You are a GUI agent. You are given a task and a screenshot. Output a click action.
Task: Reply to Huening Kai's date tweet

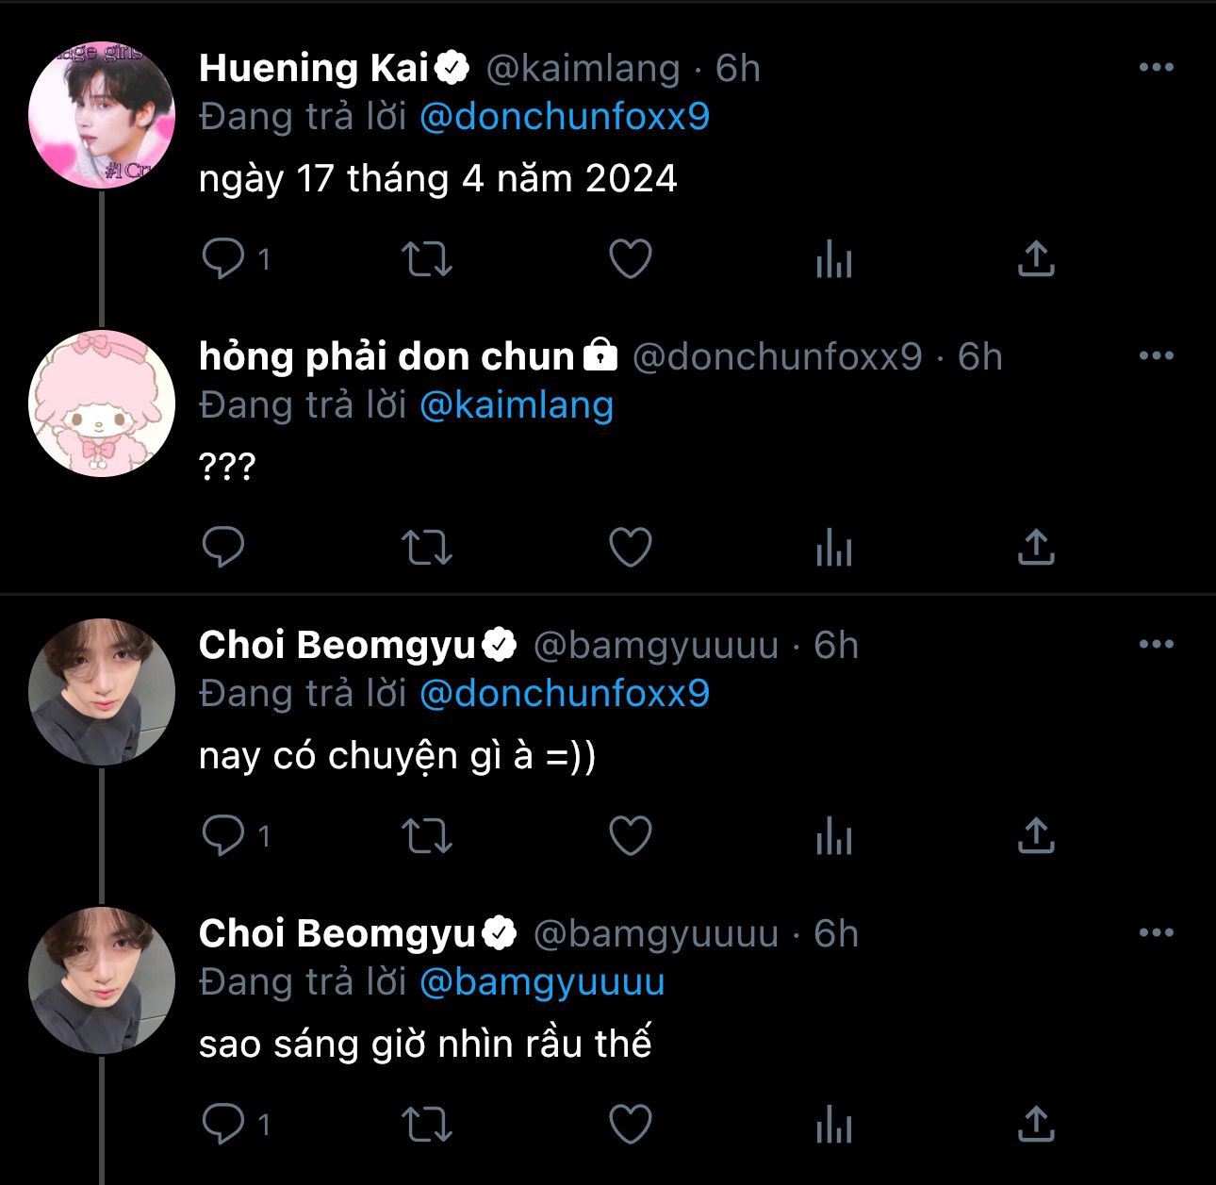point(223,258)
